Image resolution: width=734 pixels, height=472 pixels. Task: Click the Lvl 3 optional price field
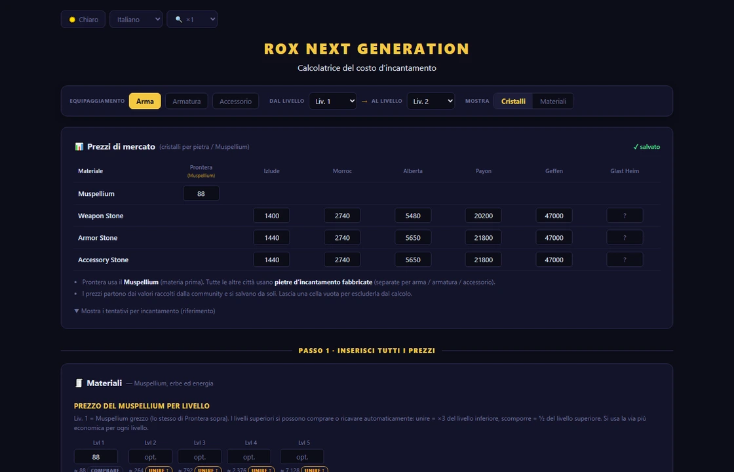pyautogui.click(x=199, y=457)
